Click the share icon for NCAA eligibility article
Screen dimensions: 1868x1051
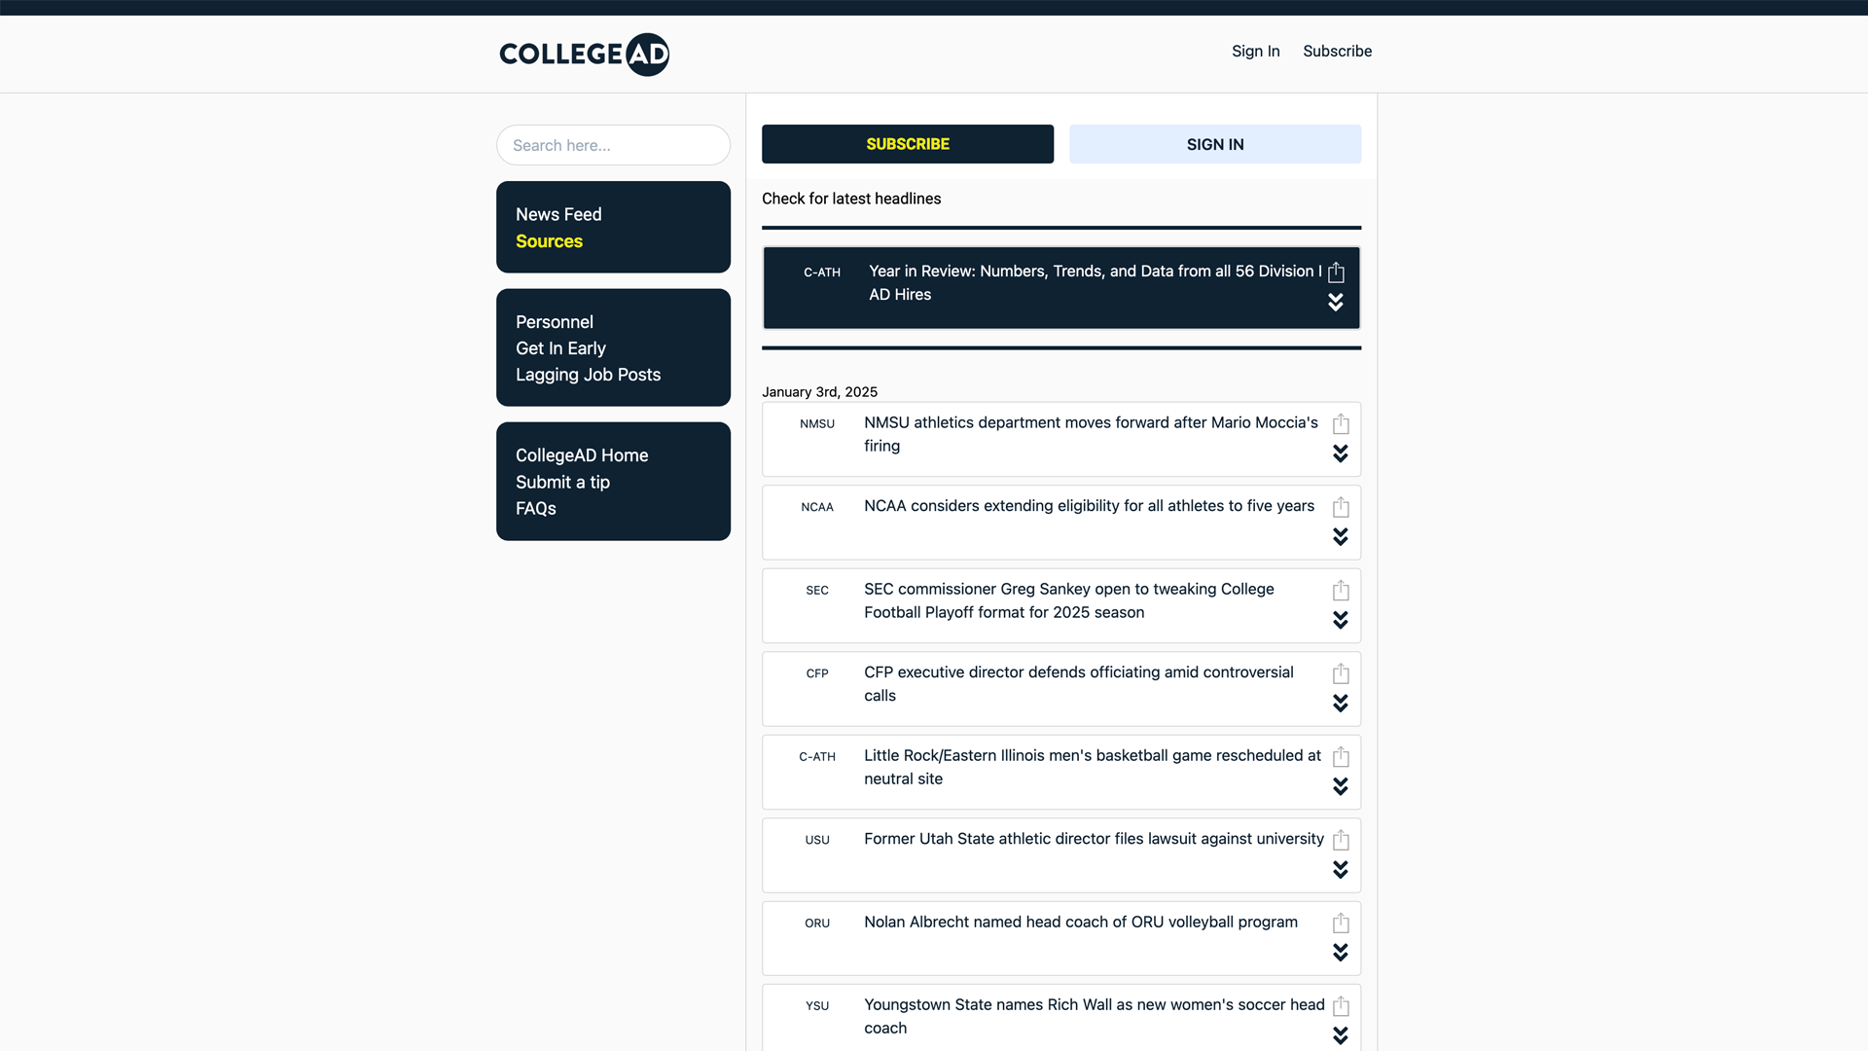(1340, 507)
